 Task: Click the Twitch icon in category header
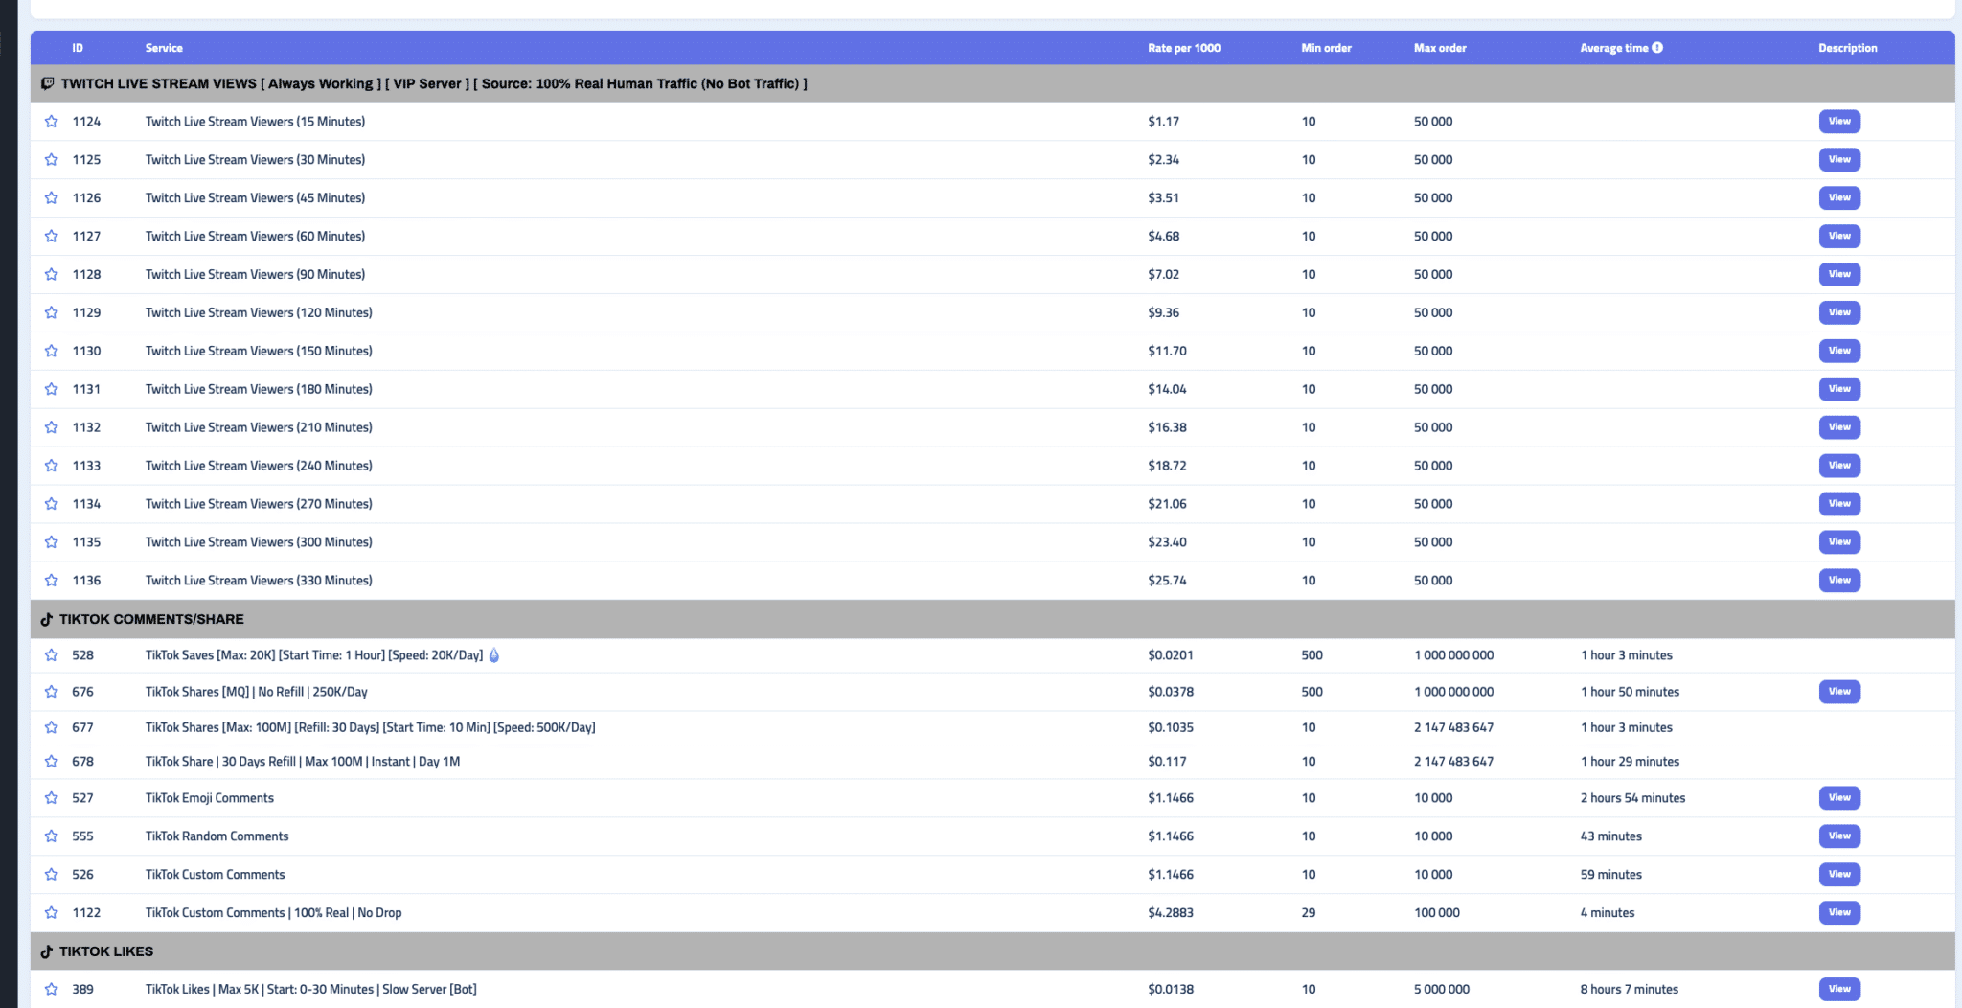[47, 84]
